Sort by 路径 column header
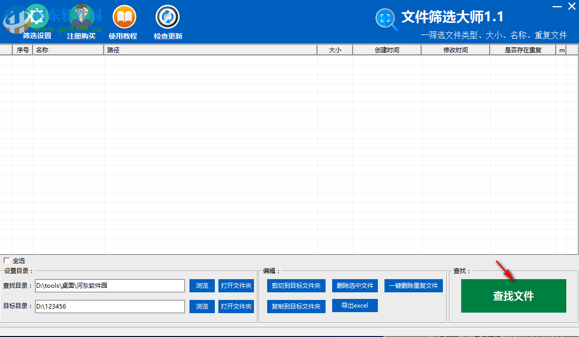 point(210,50)
